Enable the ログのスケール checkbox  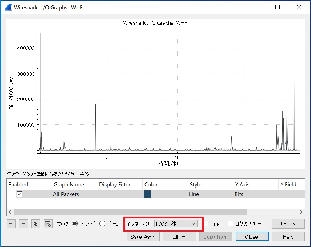(230, 224)
